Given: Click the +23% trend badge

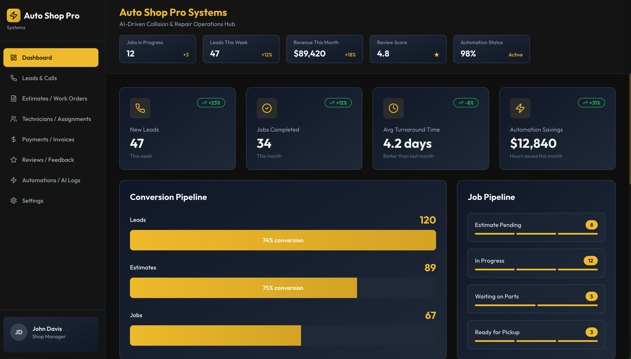Looking at the screenshot, I should tap(211, 103).
